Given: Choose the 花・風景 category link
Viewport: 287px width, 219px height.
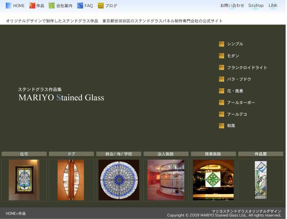Looking at the screenshot, I should [x=235, y=91].
